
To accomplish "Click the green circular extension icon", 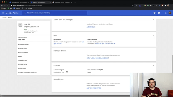I will [x=148, y=5].
